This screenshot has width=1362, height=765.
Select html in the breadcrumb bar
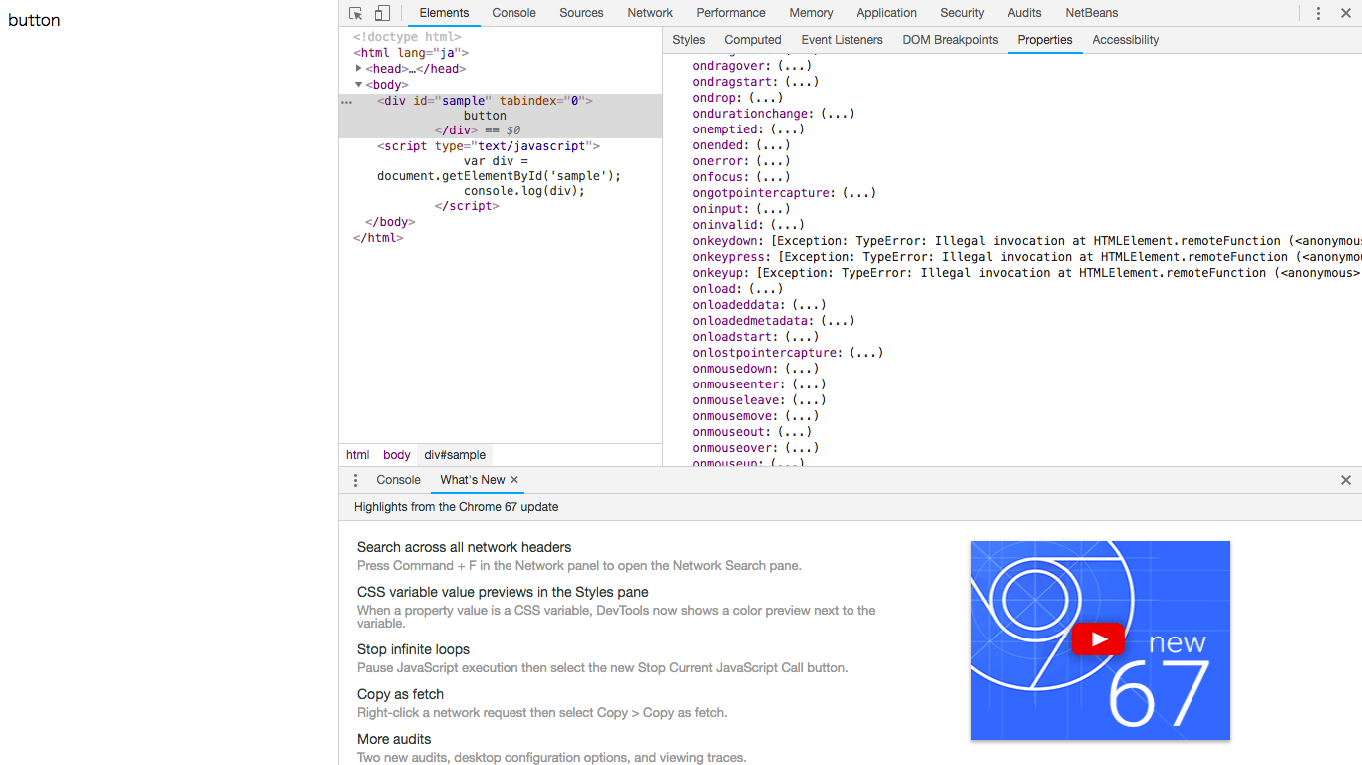pyautogui.click(x=357, y=455)
